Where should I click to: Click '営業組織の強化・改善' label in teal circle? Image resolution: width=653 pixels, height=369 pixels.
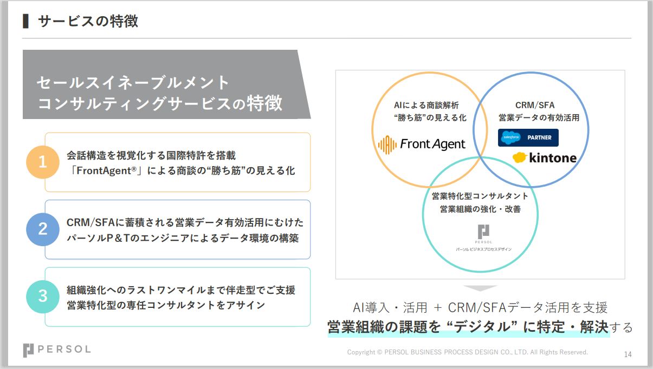click(480, 209)
